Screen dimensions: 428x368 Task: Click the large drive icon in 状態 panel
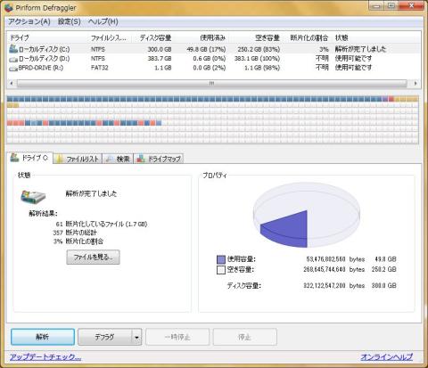click(33, 197)
